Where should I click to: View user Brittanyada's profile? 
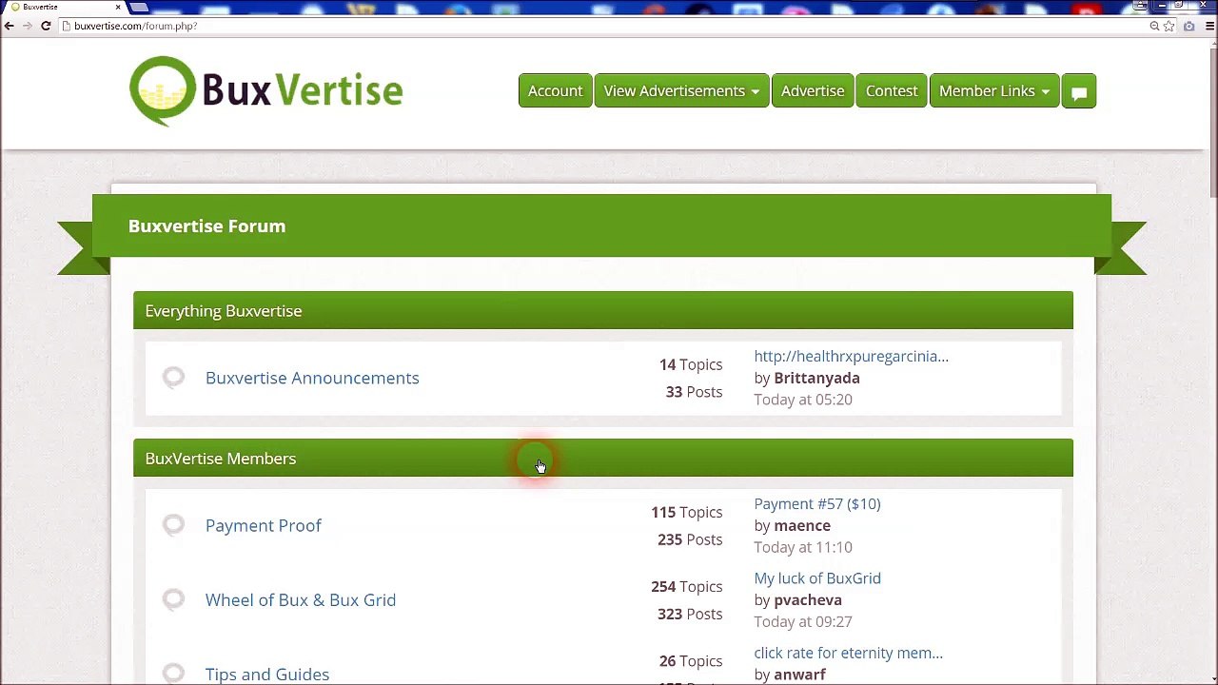(x=816, y=378)
